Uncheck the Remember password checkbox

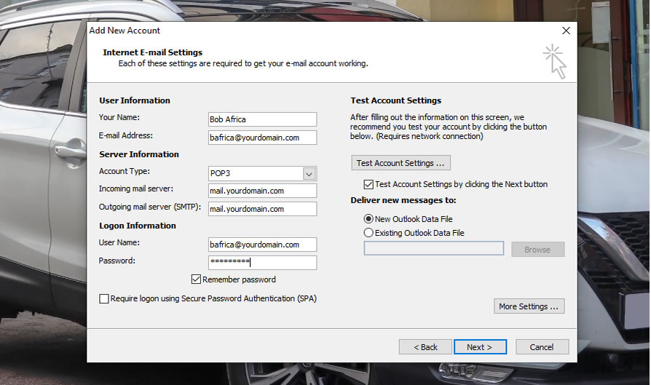tap(196, 279)
